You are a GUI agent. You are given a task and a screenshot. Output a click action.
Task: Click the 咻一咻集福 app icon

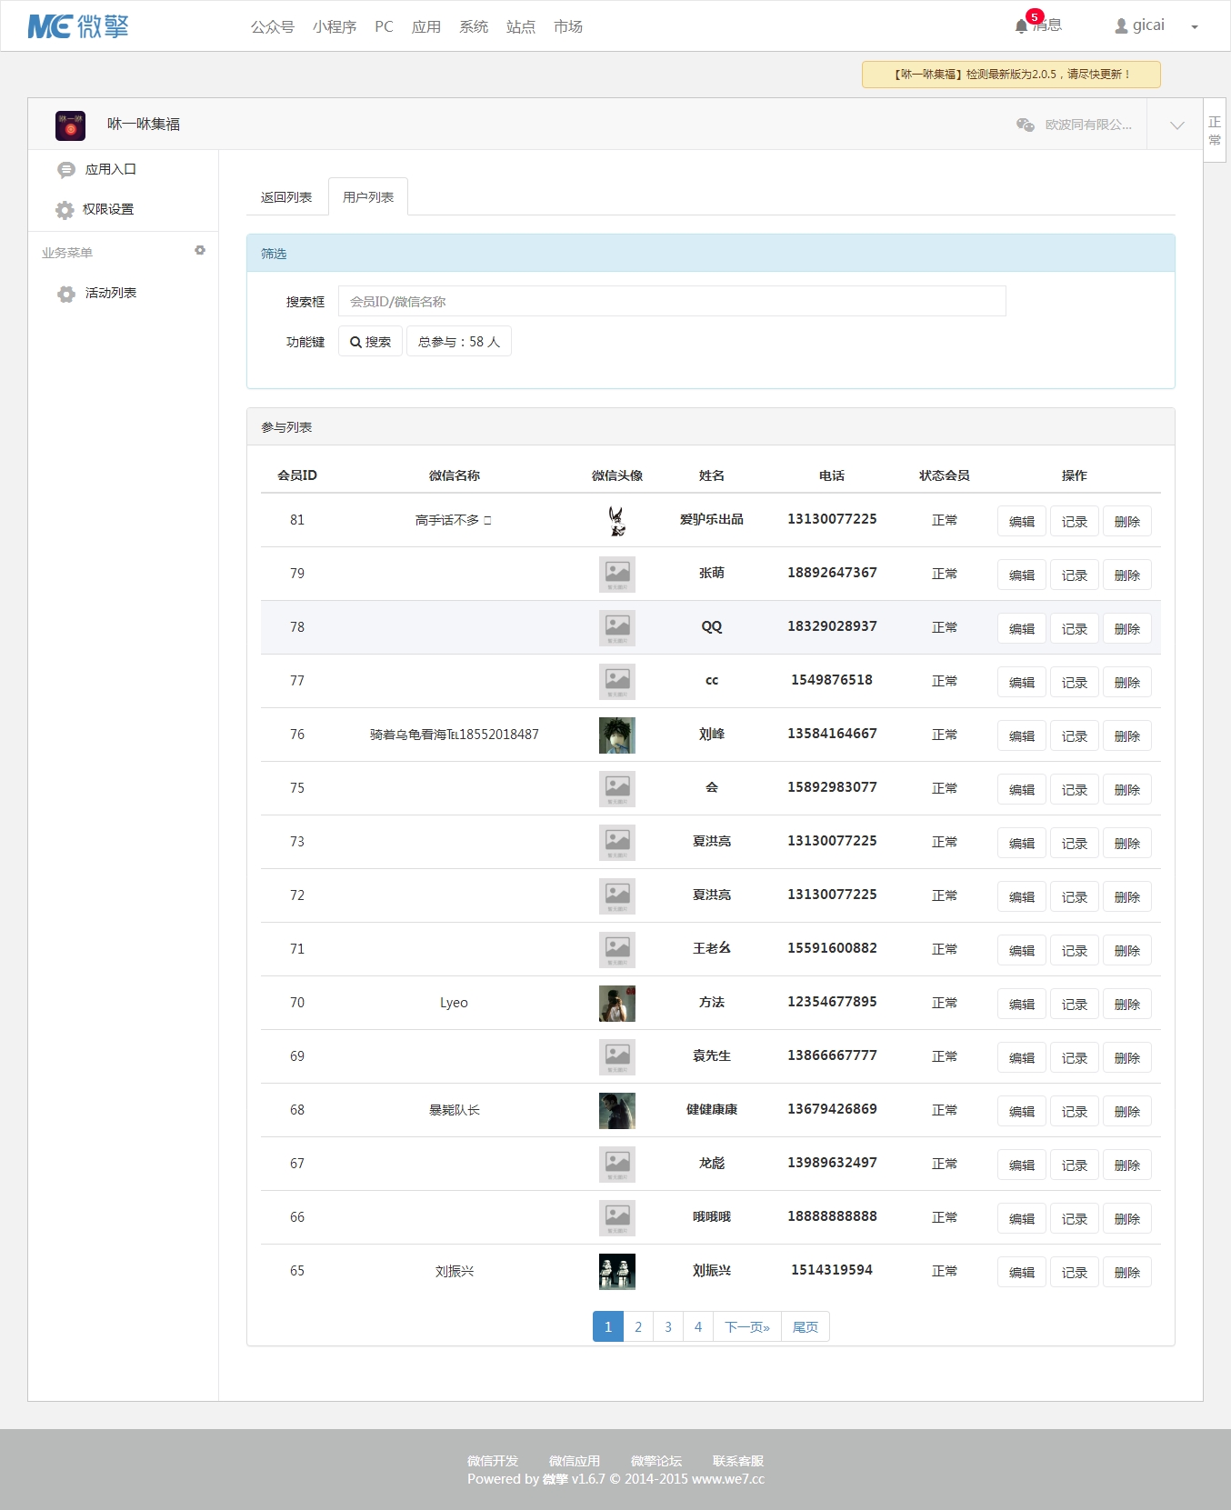[x=70, y=125]
